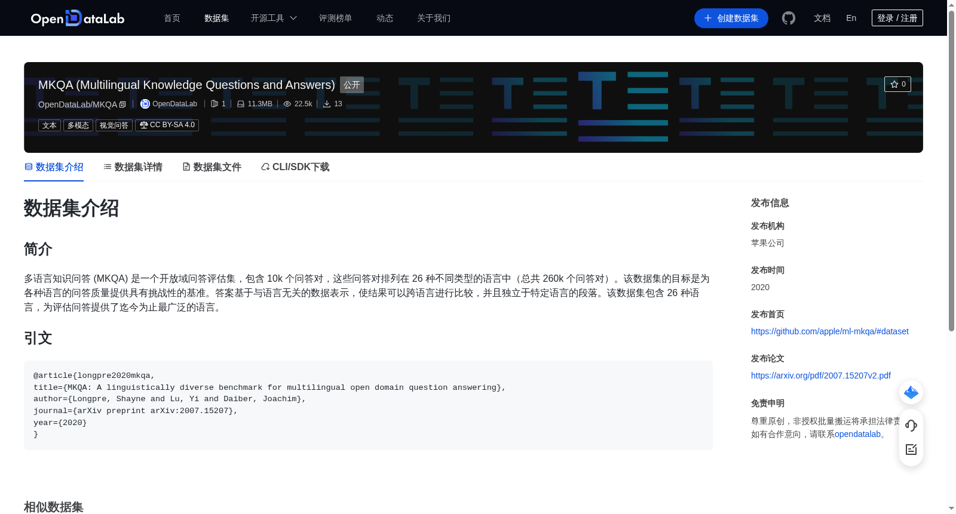Click the 引文 heading
The height and width of the screenshot is (514, 956).
pyautogui.click(x=38, y=338)
